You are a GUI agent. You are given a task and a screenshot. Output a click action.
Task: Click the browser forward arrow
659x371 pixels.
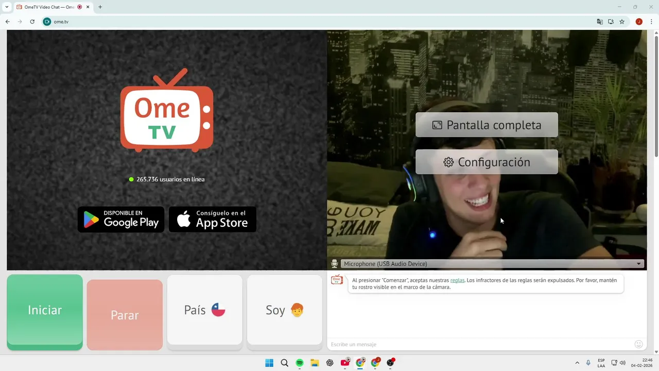(x=20, y=22)
